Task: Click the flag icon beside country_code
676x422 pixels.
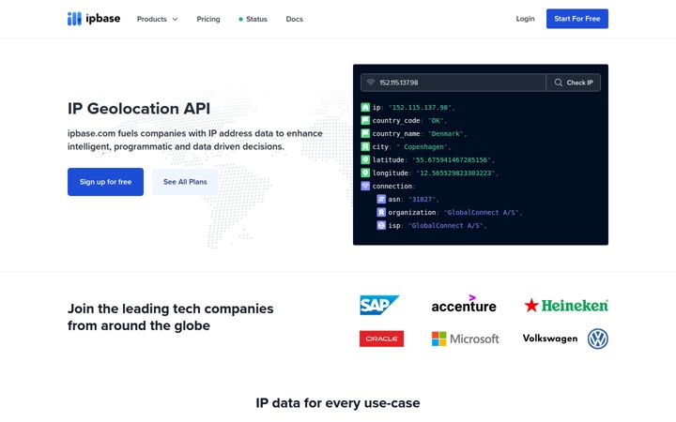Action: click(365, 121)
